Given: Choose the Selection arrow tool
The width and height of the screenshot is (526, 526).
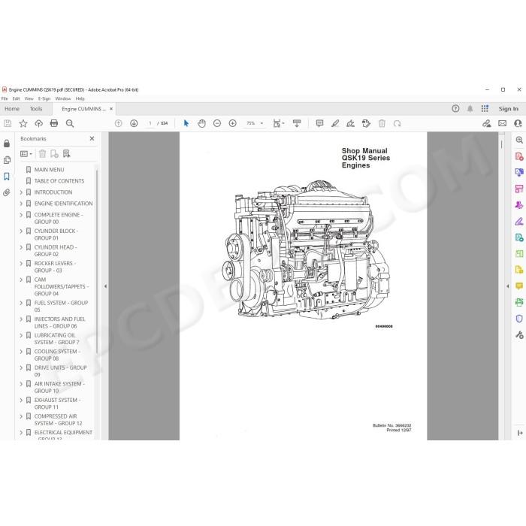Looking at the screenshot, I should 186,123.
